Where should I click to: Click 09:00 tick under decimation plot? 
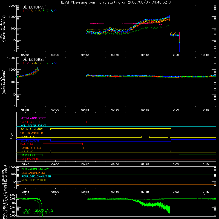tap(55, 192)
